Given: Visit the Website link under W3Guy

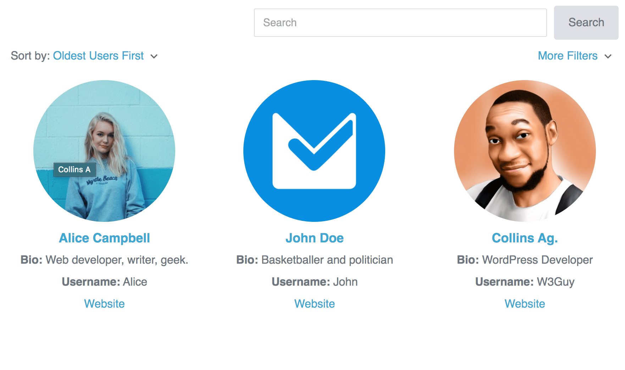Looking at the screenshot, I should (525, 304).
